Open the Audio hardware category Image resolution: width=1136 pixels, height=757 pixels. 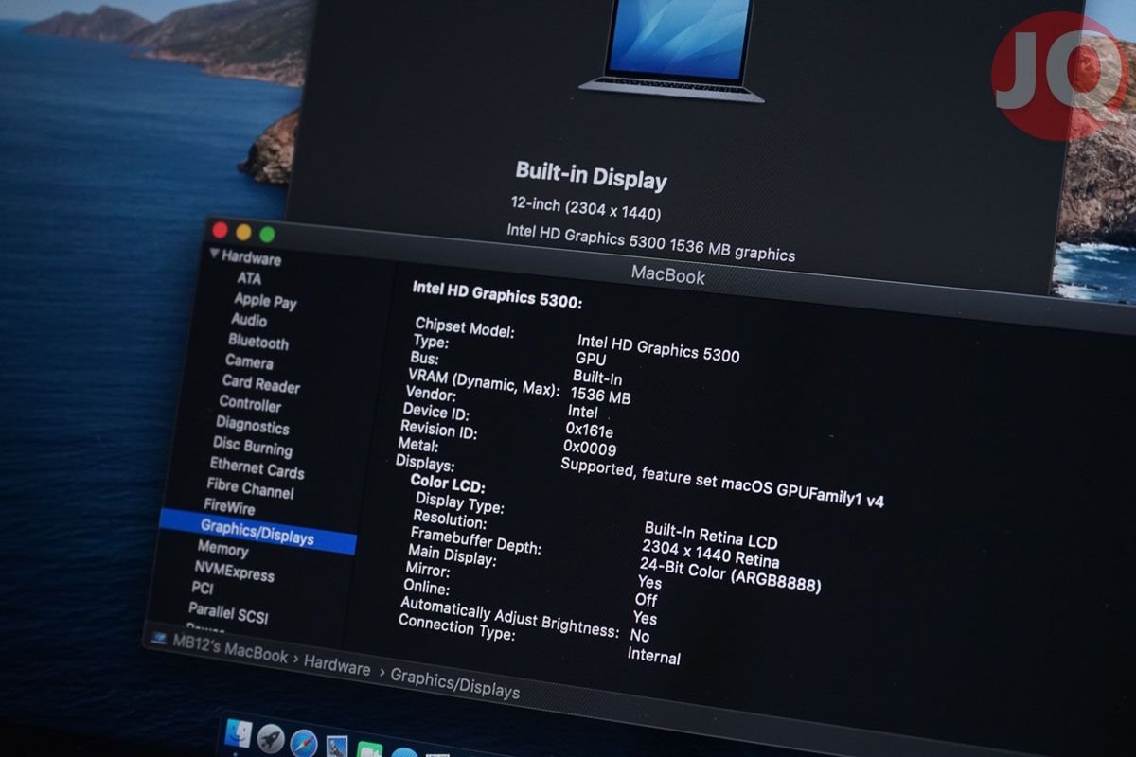pyautogui.click(x=249, y=320)
